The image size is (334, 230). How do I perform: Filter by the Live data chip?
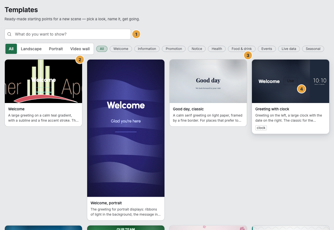click(289, 49)
